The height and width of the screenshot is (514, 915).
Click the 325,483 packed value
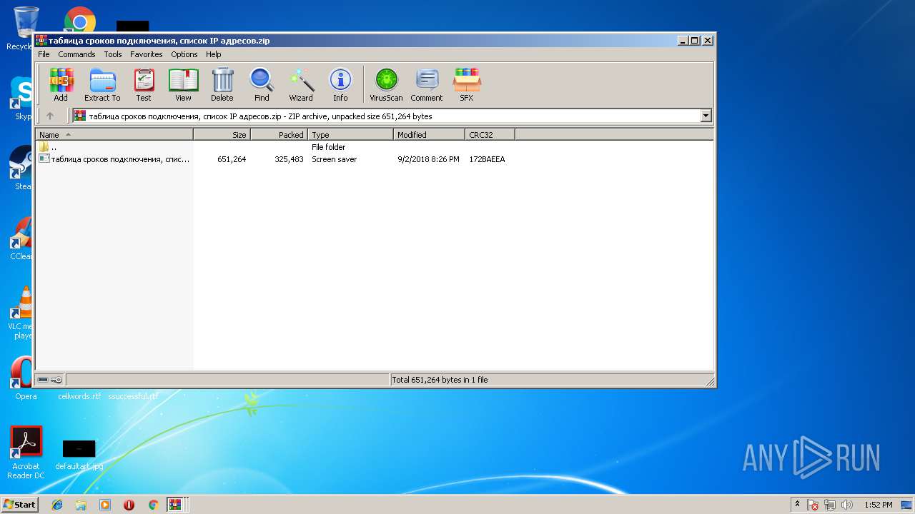click(x=289, y=159)
